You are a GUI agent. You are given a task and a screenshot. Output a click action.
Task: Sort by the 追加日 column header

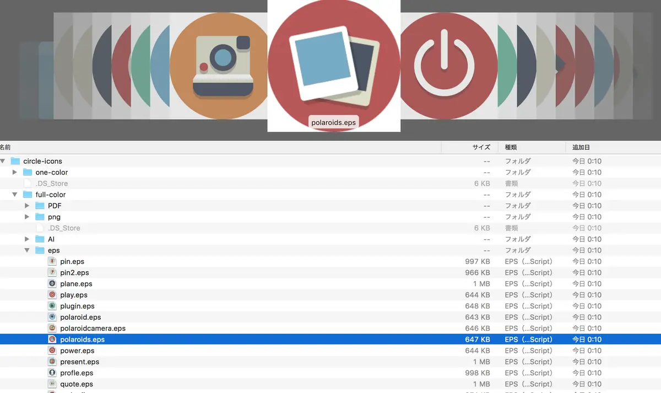point(613,147)
